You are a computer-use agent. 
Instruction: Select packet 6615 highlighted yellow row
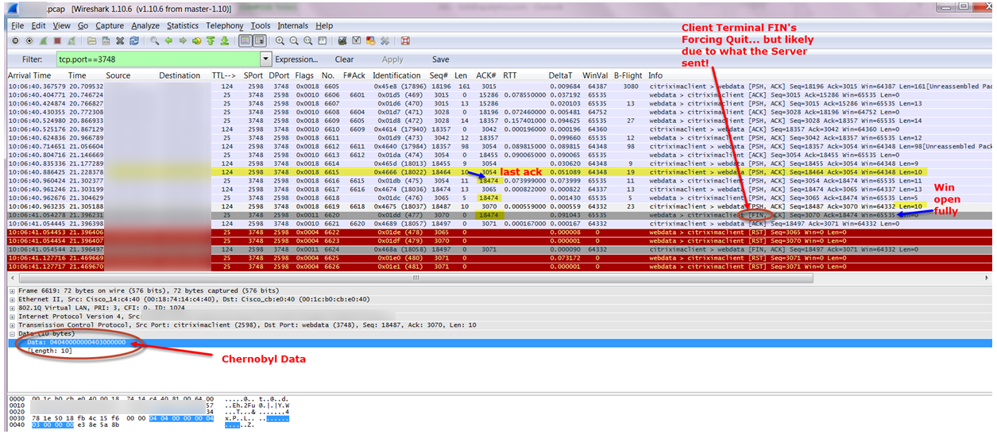tap(499, 171)
